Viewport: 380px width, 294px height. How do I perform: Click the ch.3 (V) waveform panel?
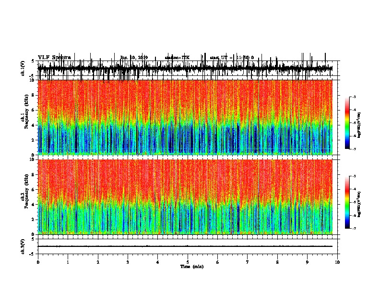pos(188,246)
